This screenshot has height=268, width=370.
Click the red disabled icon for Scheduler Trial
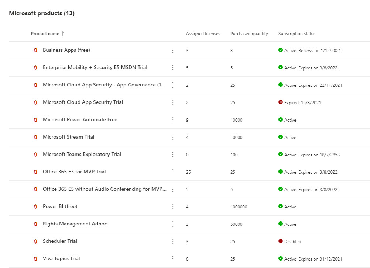(x=281, y=241)
